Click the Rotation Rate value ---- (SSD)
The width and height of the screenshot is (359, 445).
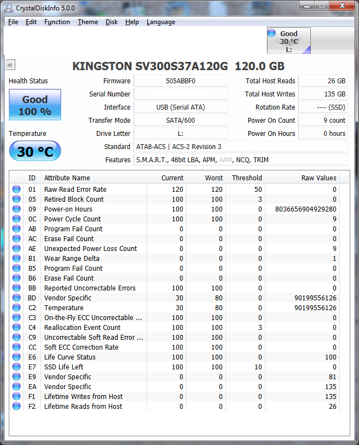pos(323,107)
